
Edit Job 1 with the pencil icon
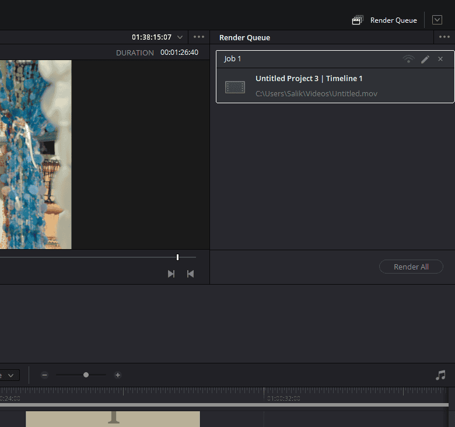click(425, 59)
